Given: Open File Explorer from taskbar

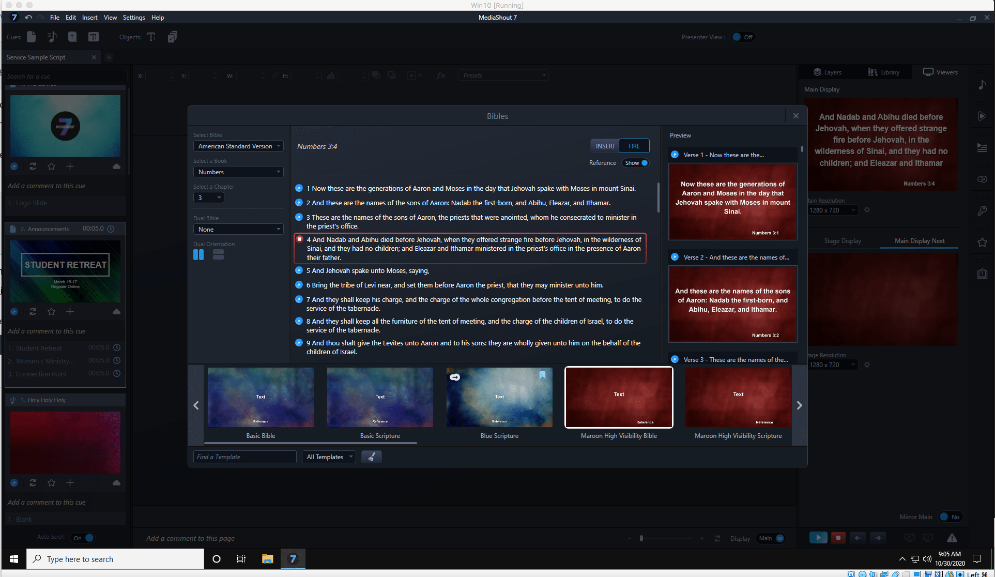Looking at the screenshot, I should (x=267, y=559).
